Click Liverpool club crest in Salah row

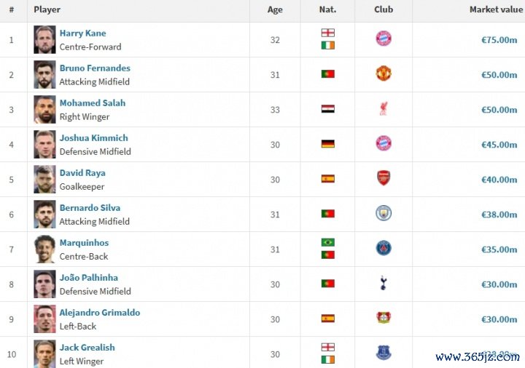tap(384, 109)
